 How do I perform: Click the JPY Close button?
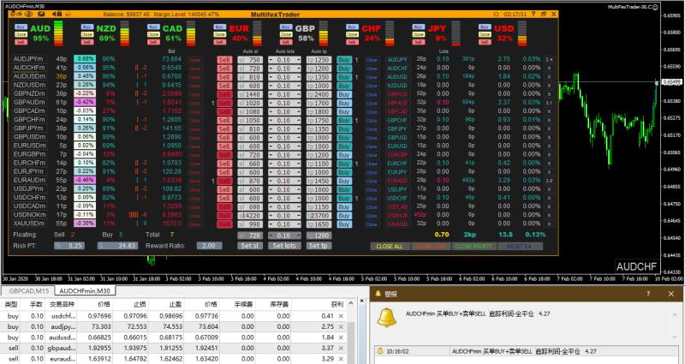click(418, 34)
